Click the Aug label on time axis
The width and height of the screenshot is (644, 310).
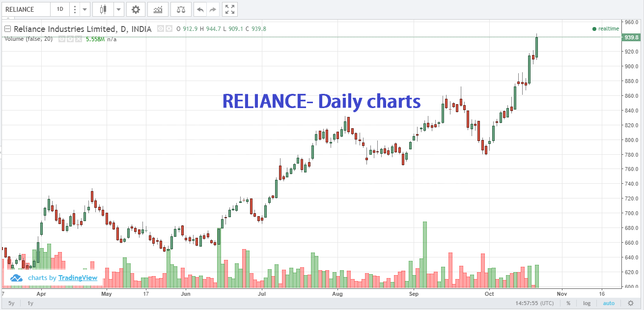(337, 294)
